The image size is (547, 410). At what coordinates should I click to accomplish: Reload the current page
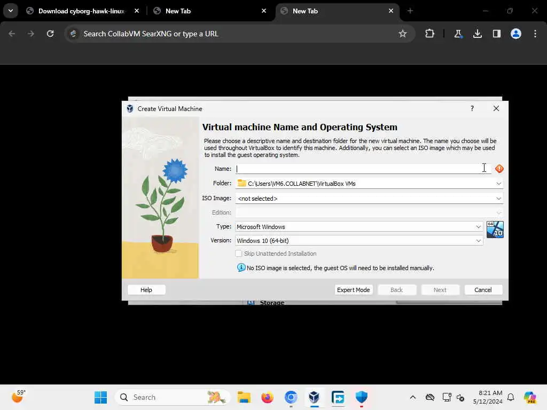pos(50,34)
